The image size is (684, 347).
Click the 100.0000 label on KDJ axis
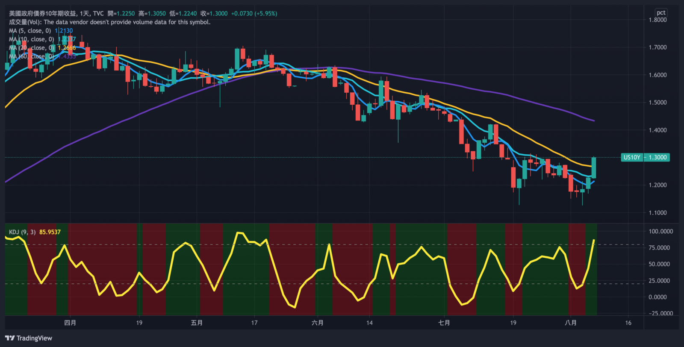(660, 231)
